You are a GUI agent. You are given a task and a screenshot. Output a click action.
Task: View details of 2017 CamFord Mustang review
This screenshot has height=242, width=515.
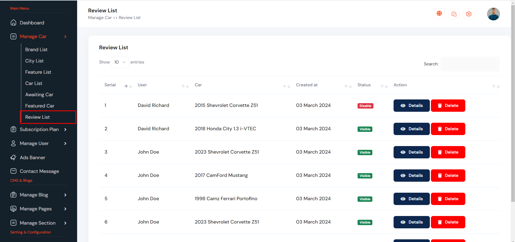coord(411,176)
